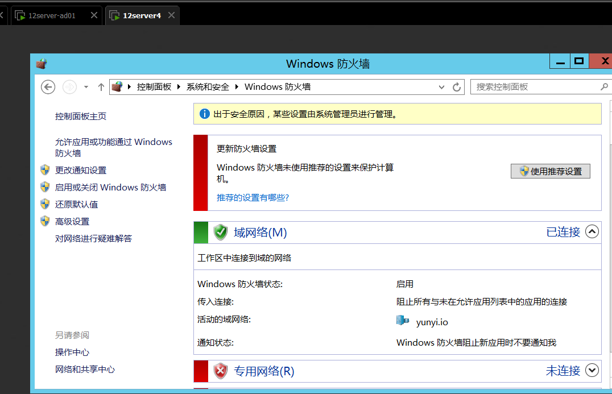This screenshot has width=612, height=394.
Task: Click the firewall icon in title bar
Action: (x=42, y=64)
